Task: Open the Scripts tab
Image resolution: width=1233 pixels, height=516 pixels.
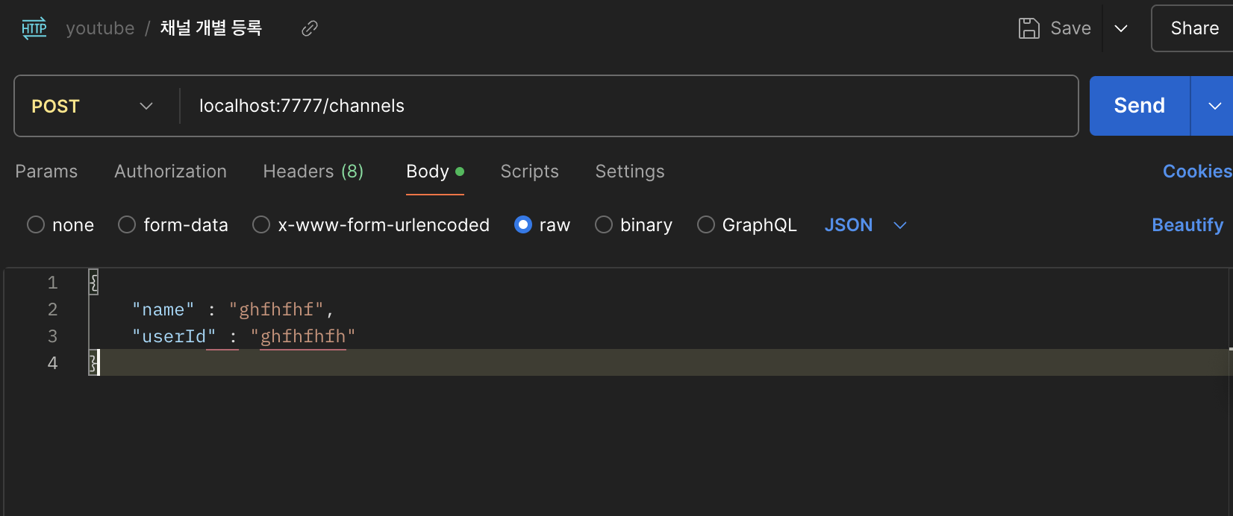Action: (529, 172)
